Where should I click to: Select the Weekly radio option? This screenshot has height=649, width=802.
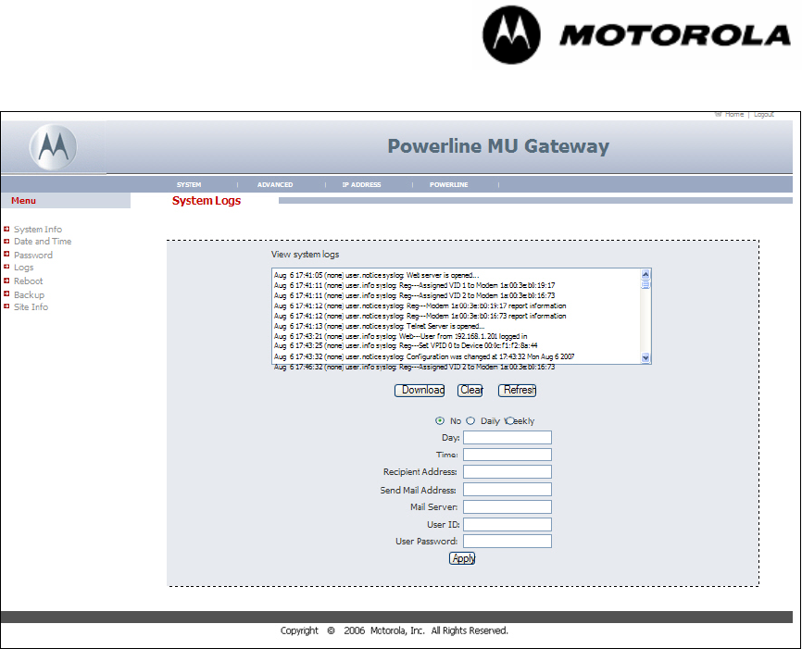[x=509, y=421]
